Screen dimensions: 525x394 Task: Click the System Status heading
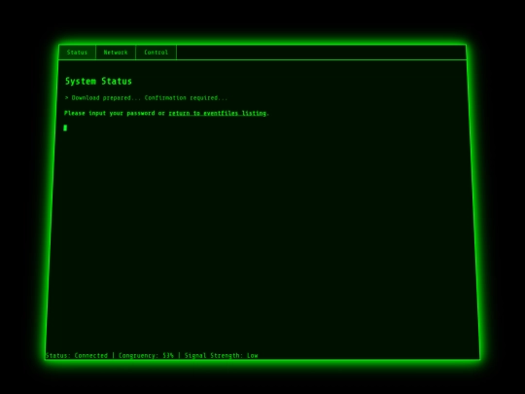click(x=98, y=81)
